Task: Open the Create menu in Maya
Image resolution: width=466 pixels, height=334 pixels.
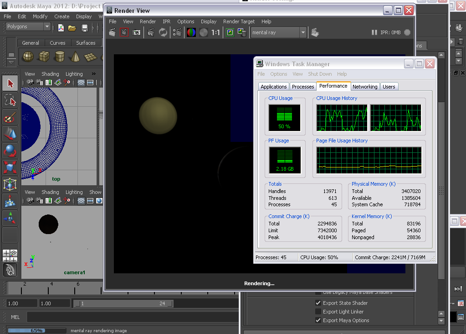Action: [62, 16]
